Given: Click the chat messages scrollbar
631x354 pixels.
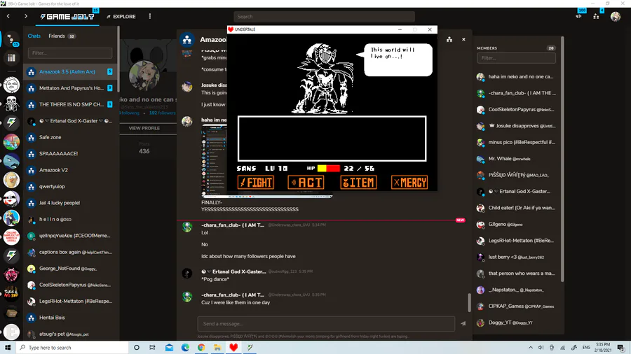Looking at the screenshot, I should (x=469, y=302).
